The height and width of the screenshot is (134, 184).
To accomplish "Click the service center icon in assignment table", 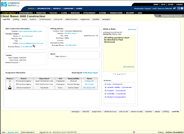I will pyautogui.click(x=10, y=87).
